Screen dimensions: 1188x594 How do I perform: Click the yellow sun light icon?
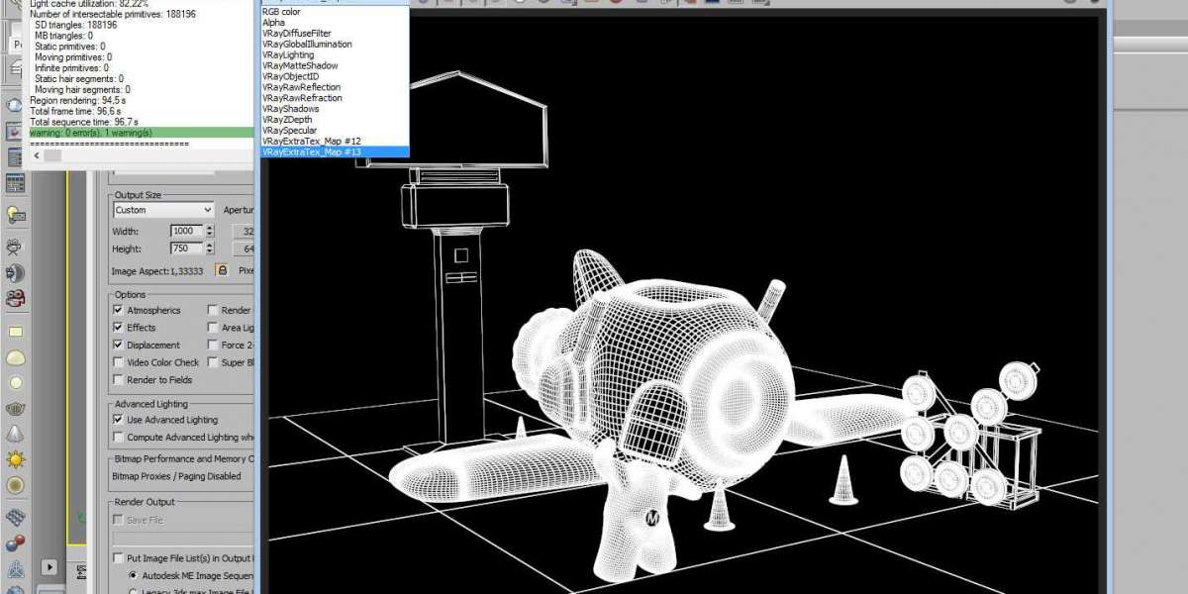tap(15, 459)
